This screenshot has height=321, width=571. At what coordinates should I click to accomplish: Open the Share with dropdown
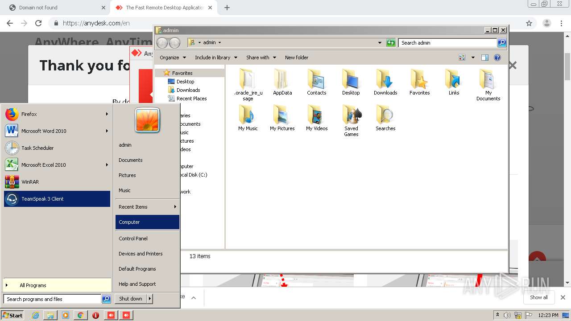(261, 58)
